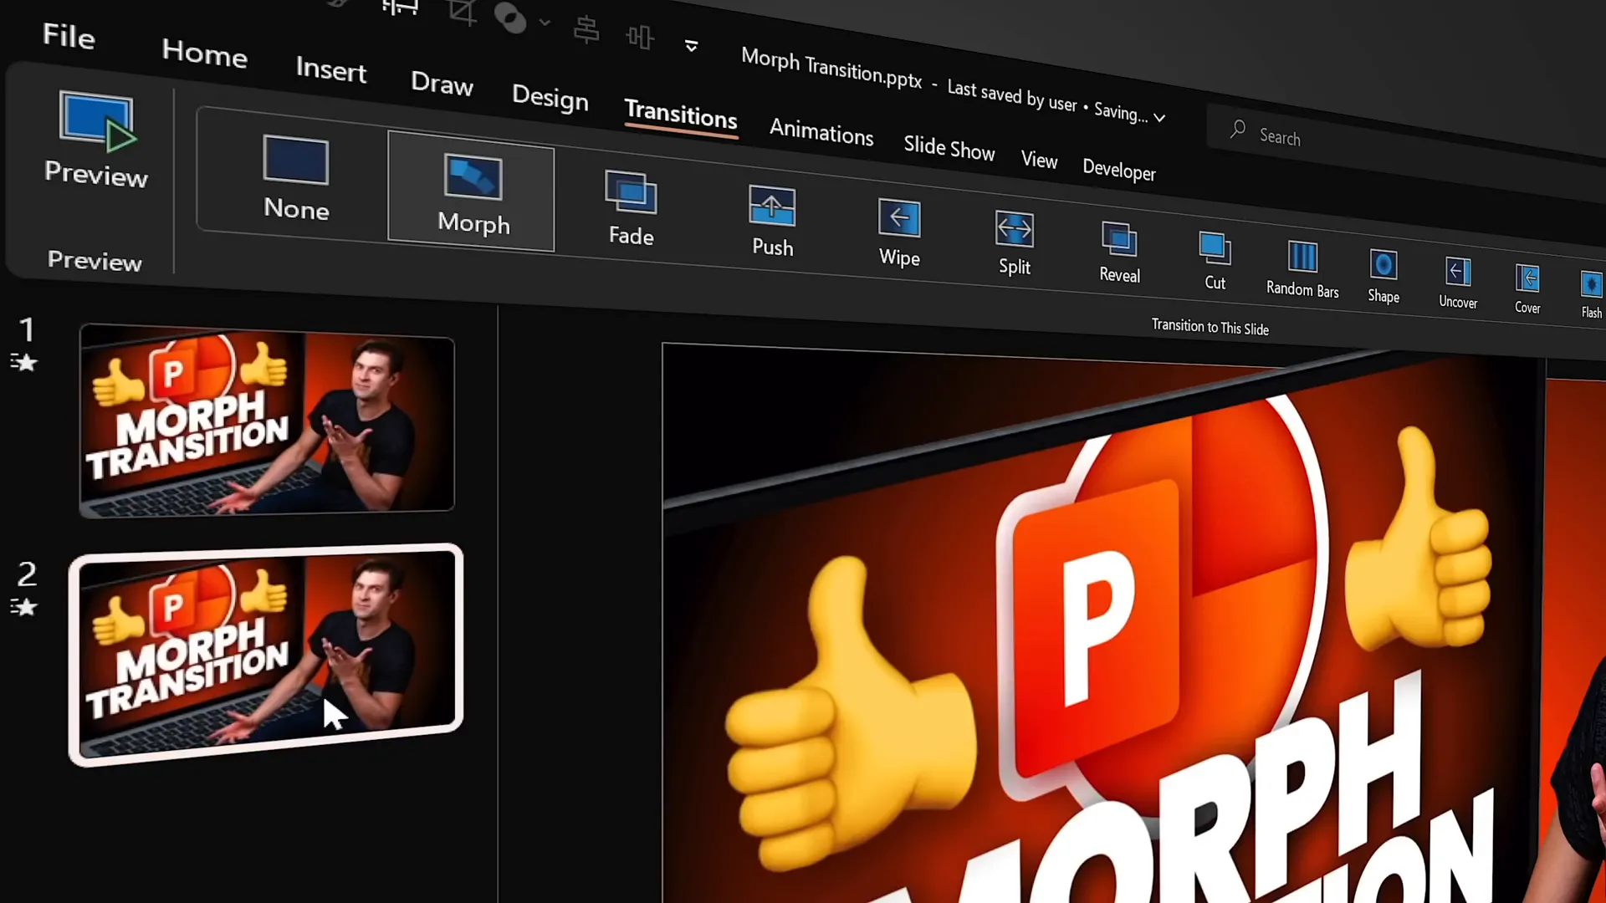Viewport: 1606px width, 903px height.
Task: Select the Split transition
Action: pos(1015,242)
